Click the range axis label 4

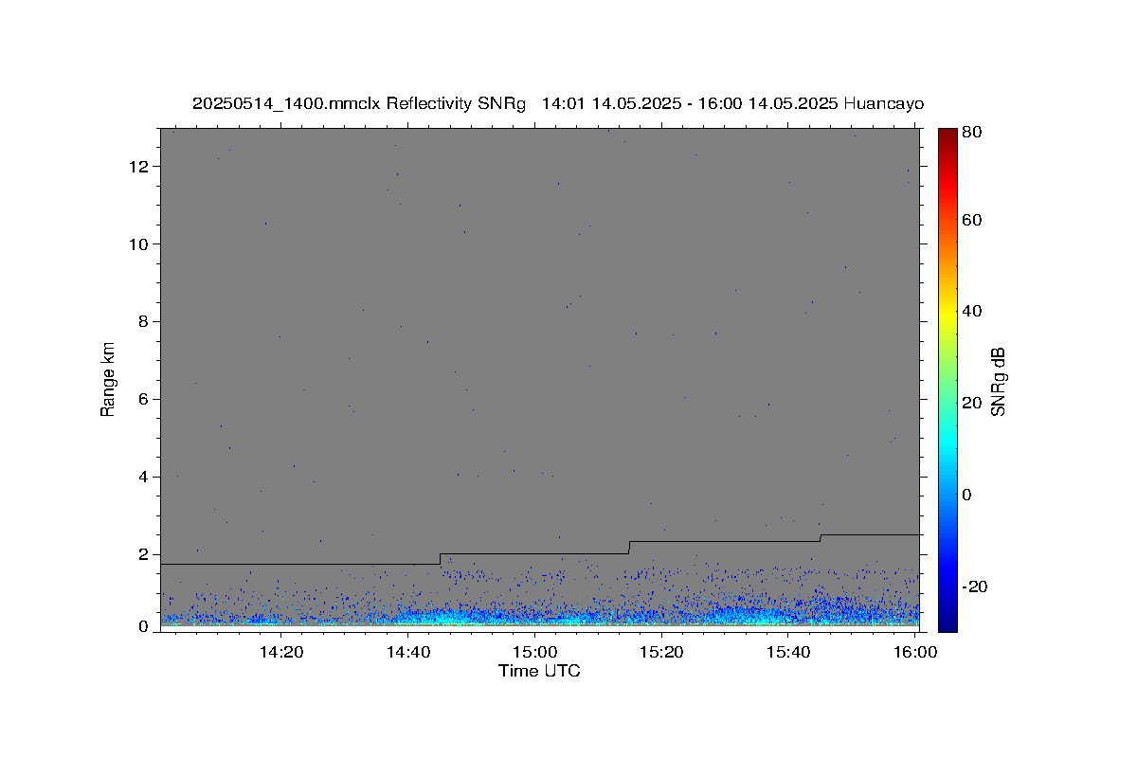click(145, 478)
